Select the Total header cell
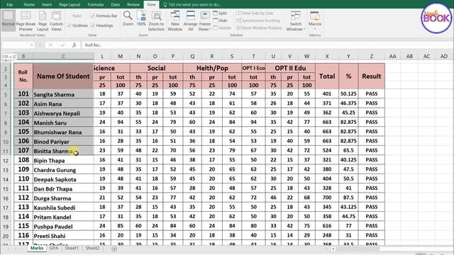 327,76
